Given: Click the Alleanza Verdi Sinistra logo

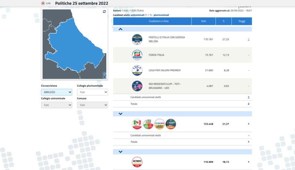Looking at the screenshot, I should pyautogui.click(x=148, y=124).
